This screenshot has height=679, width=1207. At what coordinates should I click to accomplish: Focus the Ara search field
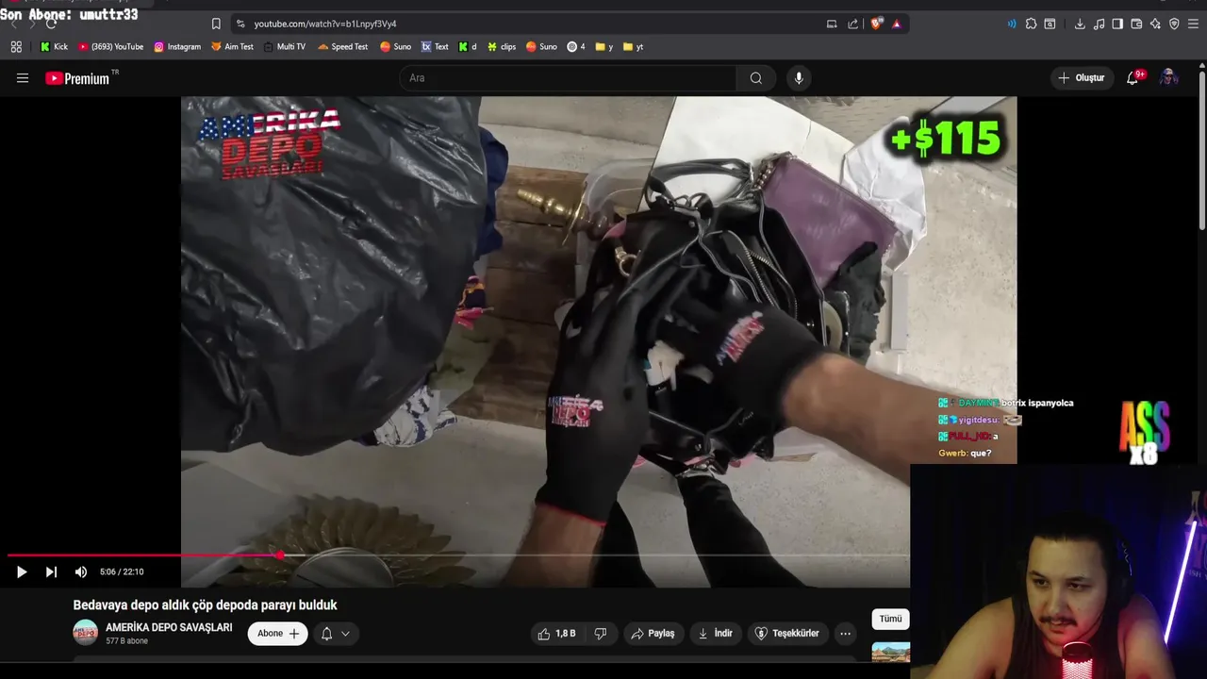pos(568,78)
